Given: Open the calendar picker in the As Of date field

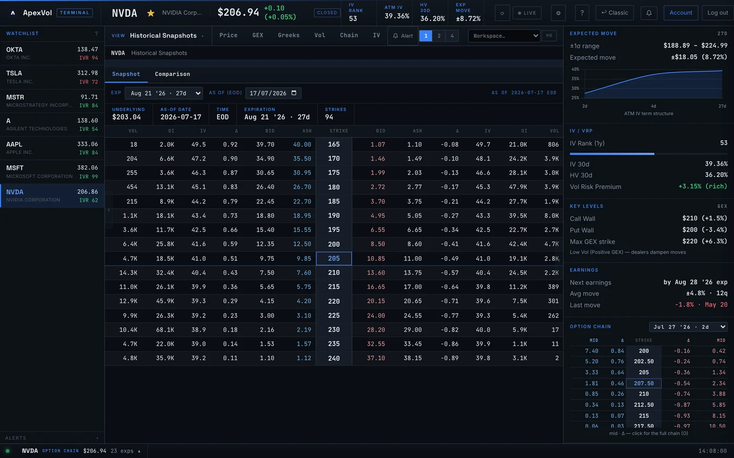Looking at the screenshot, I should coord(294,93).
